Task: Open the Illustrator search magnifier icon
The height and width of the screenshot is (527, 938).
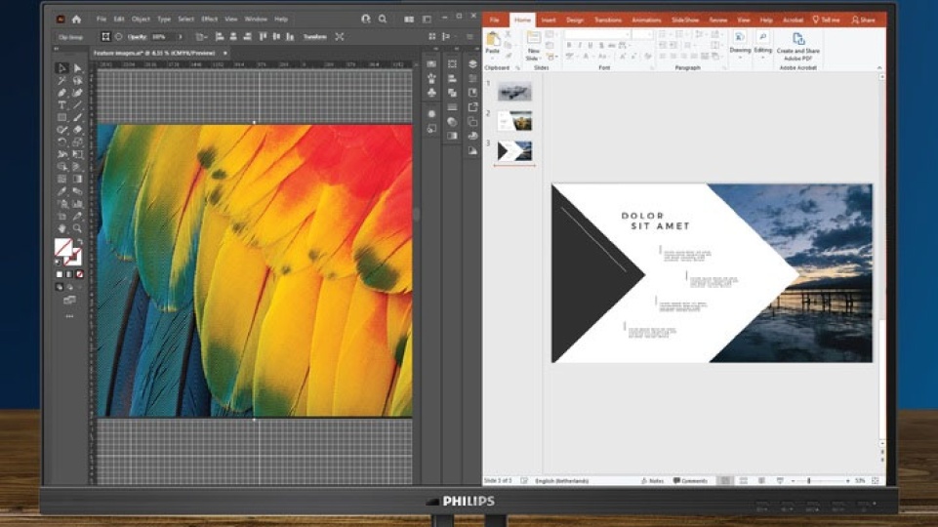Action: (382, 19)
